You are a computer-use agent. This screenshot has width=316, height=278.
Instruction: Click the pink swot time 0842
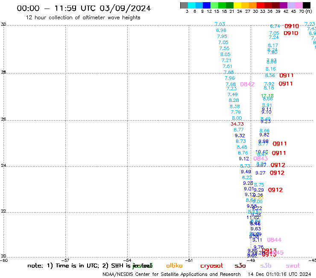[x=247, y=84]
